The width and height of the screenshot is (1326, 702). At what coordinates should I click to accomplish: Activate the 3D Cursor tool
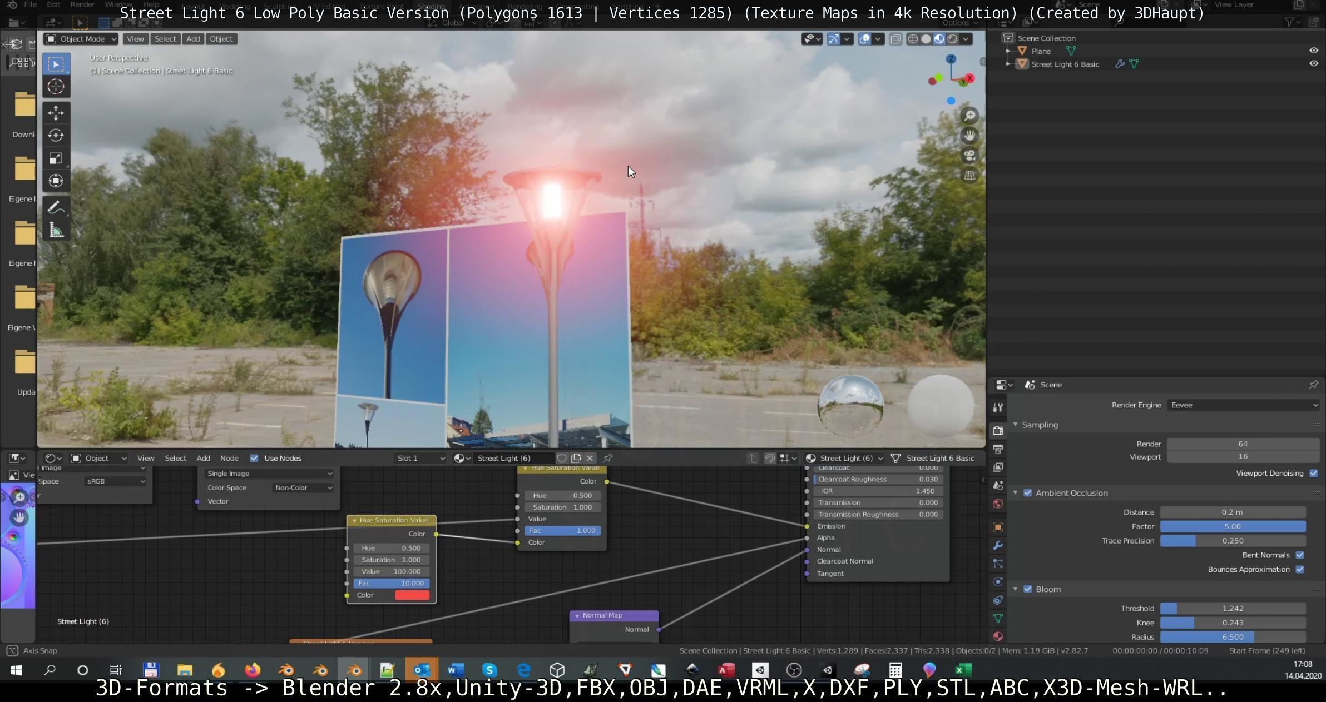pyautogui.click(x=56, y=87)
